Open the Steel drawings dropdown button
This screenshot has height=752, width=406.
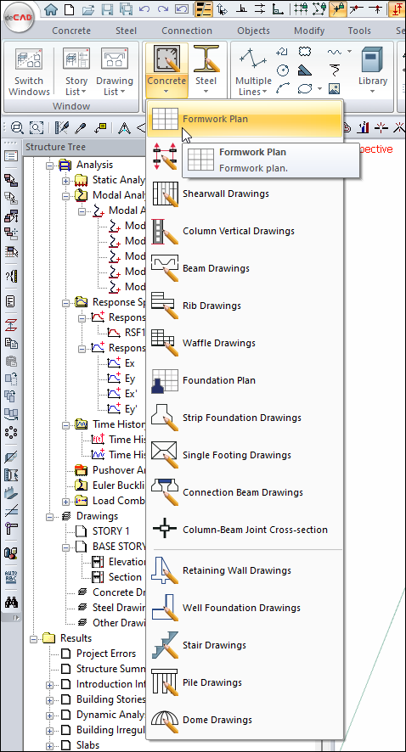click(x=206, y=70)
